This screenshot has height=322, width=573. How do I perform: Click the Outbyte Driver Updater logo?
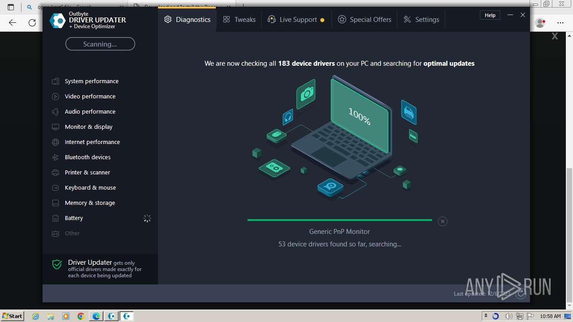click(x=57, y=21)
